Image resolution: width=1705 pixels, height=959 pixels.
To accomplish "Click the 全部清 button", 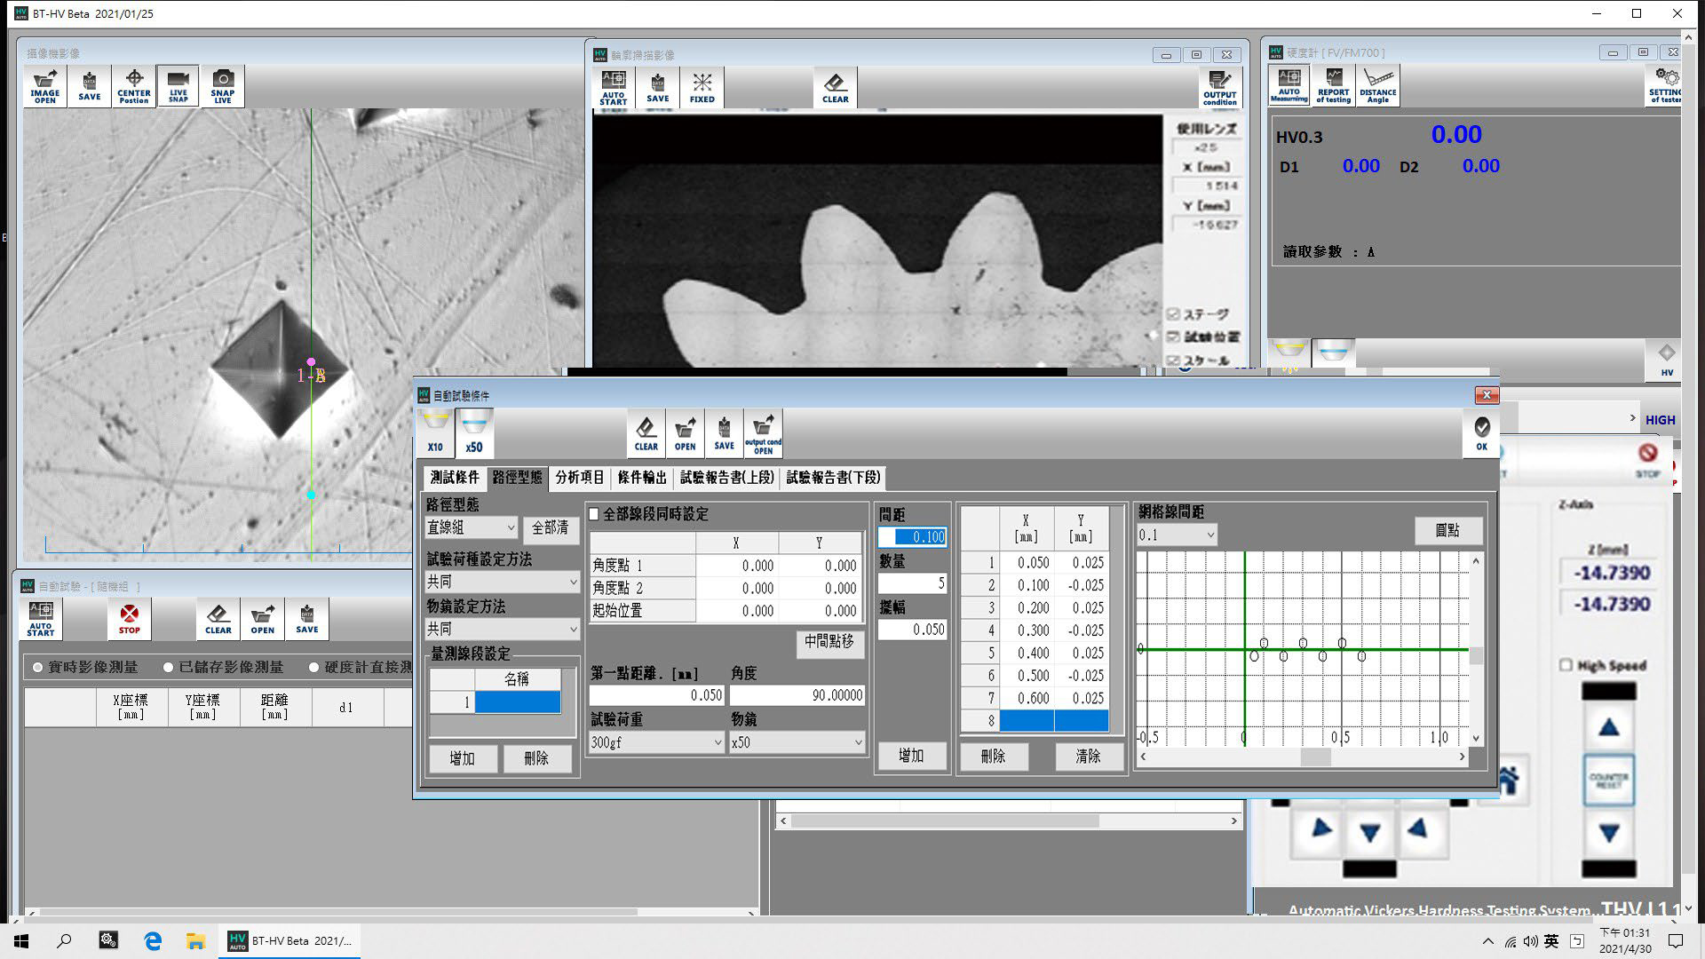I will click(x=550, y=528).
